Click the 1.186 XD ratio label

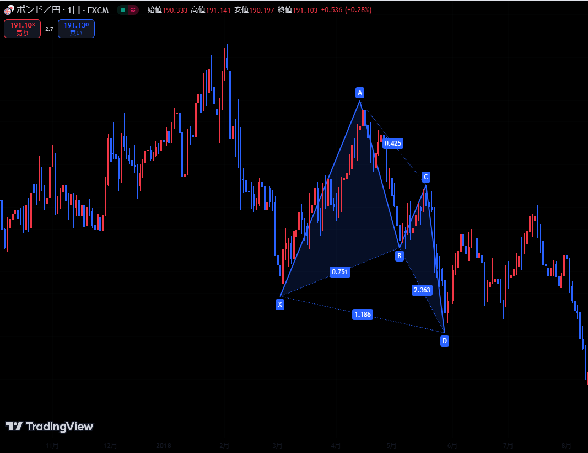pos(363,315)
